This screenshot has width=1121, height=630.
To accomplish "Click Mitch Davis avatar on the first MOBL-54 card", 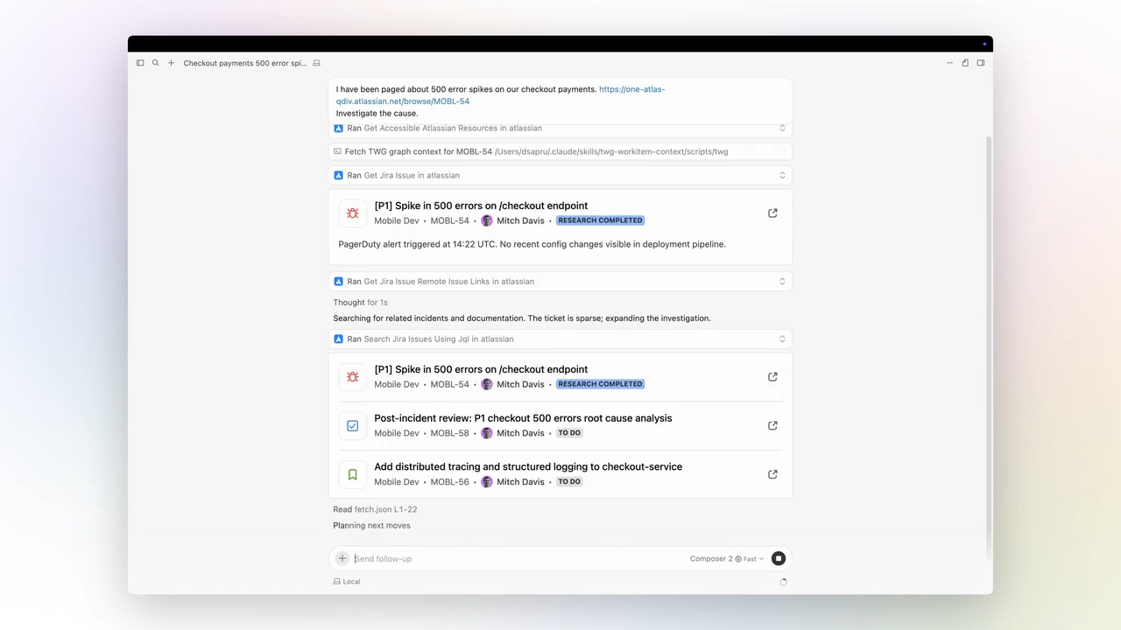I will [x=487, y=220].
